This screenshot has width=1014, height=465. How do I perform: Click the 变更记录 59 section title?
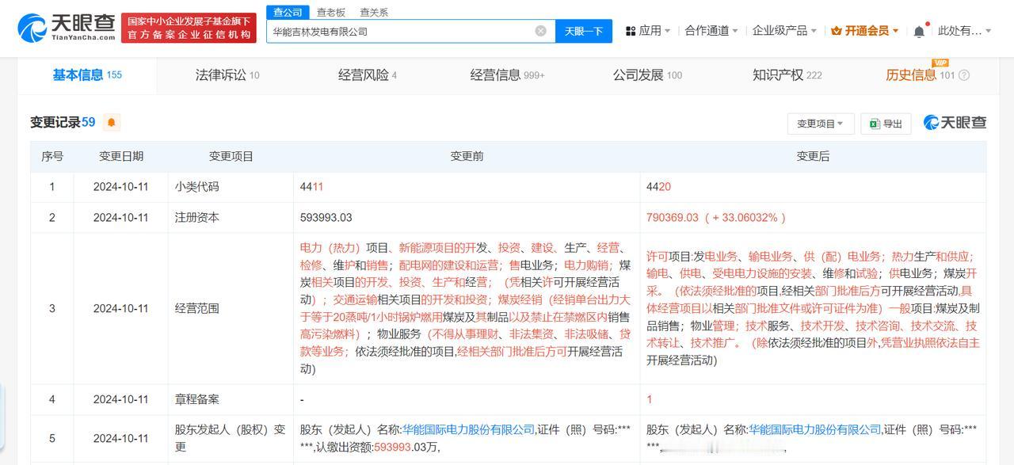[x=63, y=123]
